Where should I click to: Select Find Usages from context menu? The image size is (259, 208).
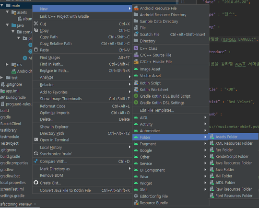point(82,58)
